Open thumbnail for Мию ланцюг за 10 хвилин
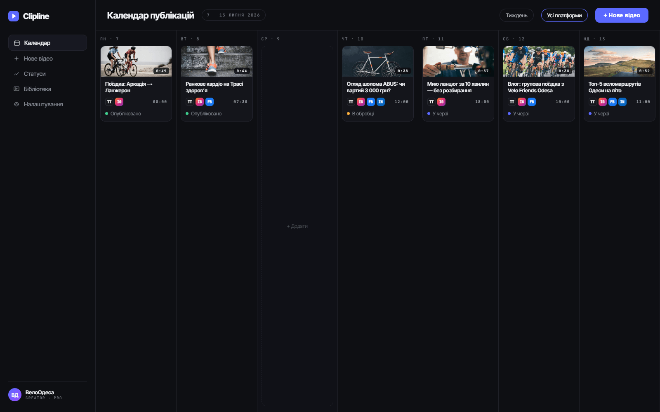The height and width of the screenshot is (412, 660). 458,61
